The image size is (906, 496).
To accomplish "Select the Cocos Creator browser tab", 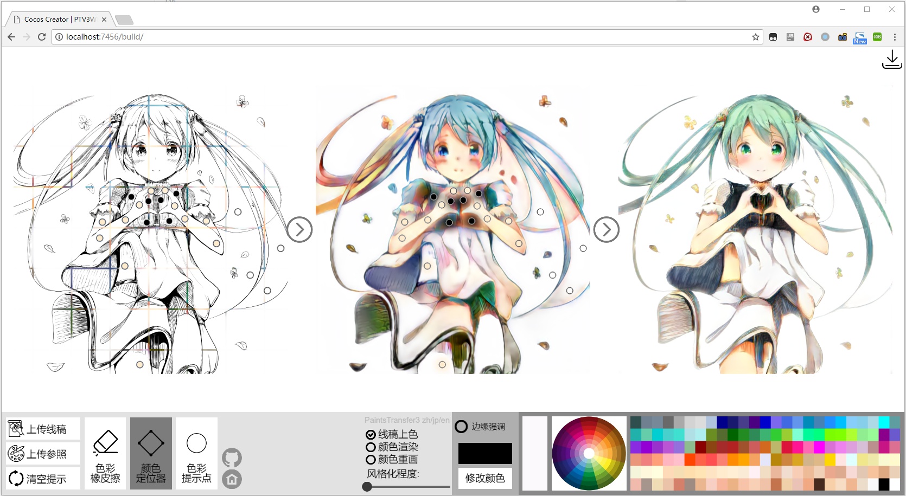I will click(x=60, y=19).
